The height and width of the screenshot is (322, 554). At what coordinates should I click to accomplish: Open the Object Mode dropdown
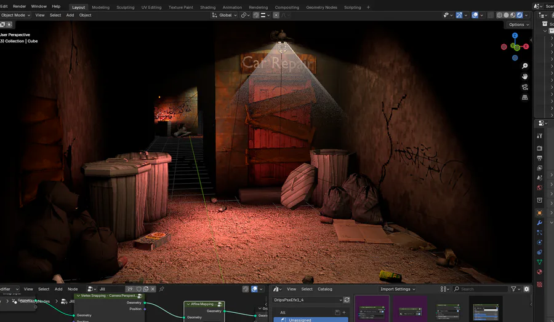coord(15,15)
